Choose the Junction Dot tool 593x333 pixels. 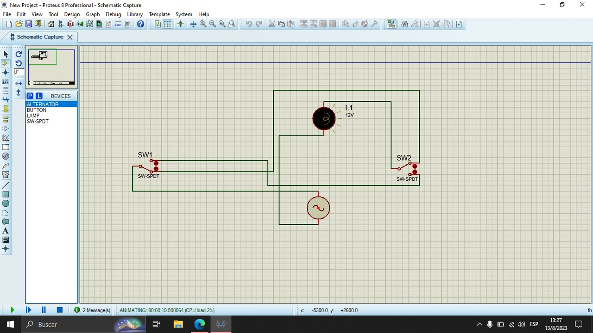(x=6, y=72)
